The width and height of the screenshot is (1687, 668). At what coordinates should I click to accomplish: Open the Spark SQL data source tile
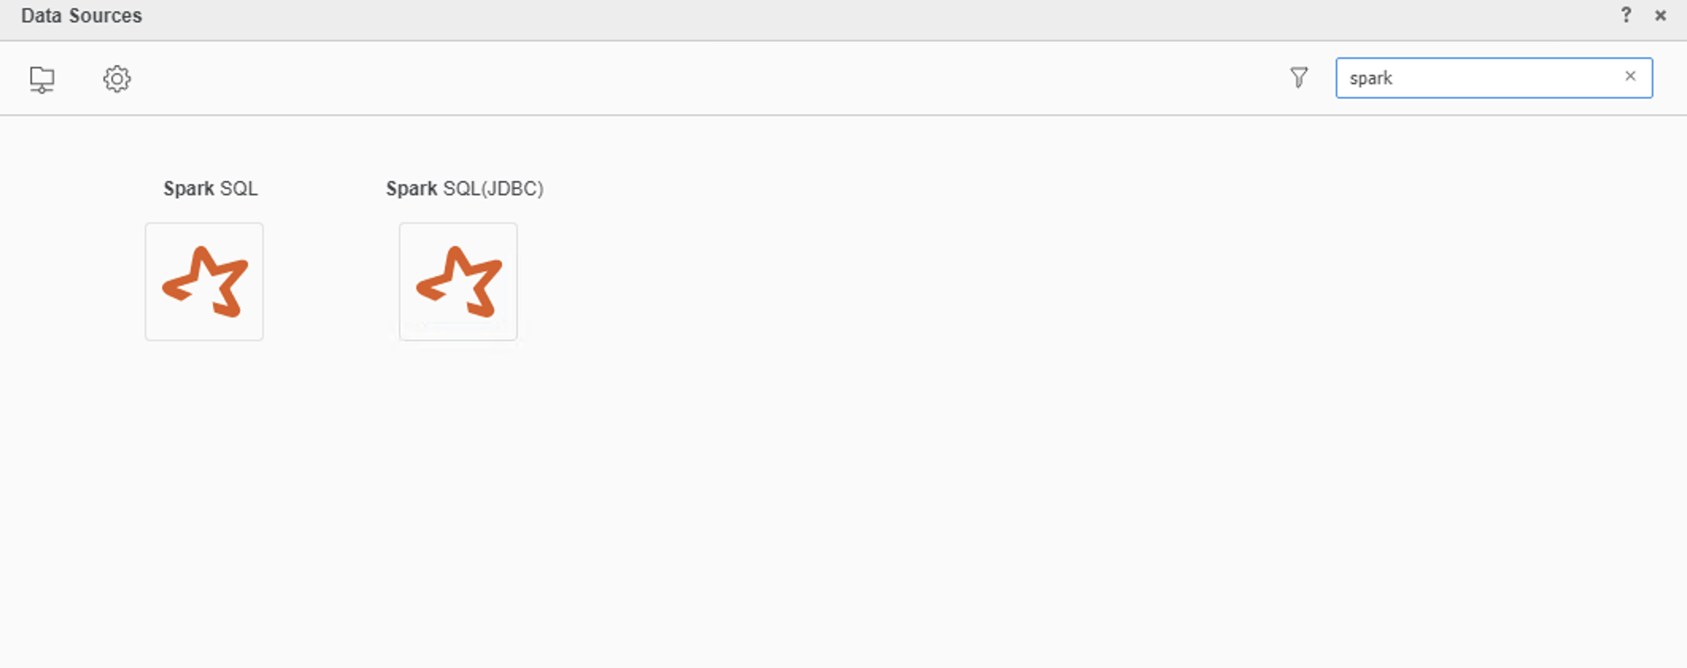[204, 282]
